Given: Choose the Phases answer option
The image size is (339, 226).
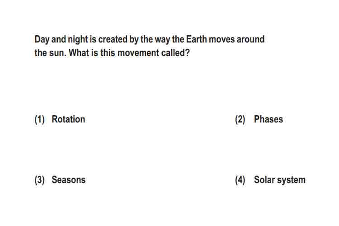Looking at the screenshot, I should tap(268, 119).
